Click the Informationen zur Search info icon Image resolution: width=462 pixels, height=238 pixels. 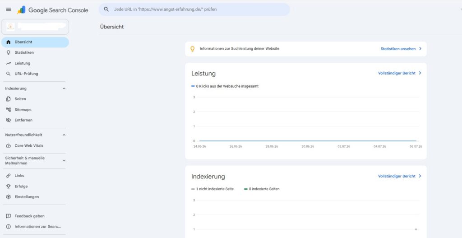pyautogui.click(x=8, y=227)
